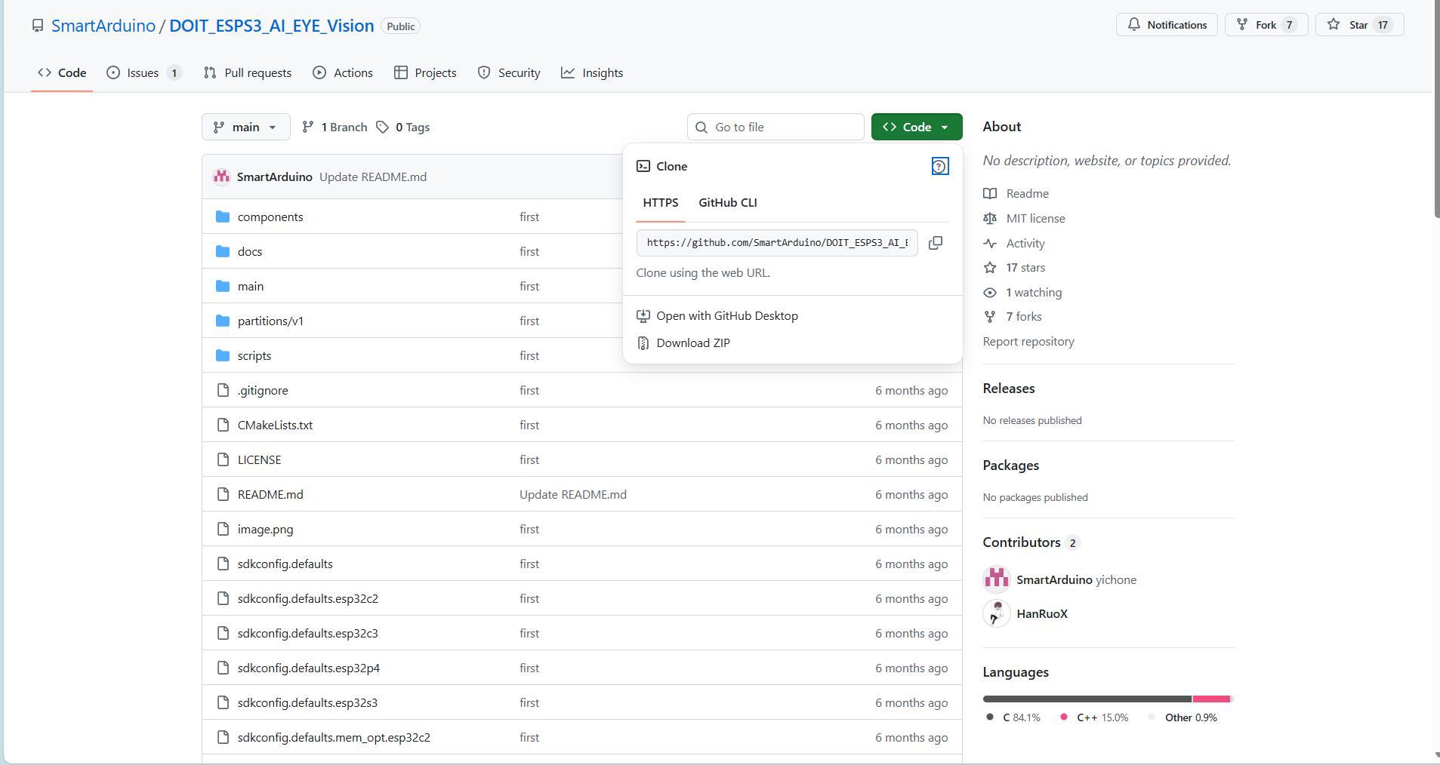This screenshot has height=765, width=1440.
Task: Click the CMakeLists.txt file icon
Action: click(222, 425)
